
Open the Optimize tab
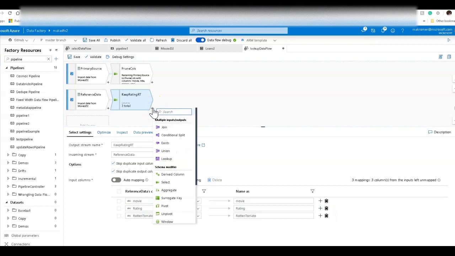(x=104, y=132)
